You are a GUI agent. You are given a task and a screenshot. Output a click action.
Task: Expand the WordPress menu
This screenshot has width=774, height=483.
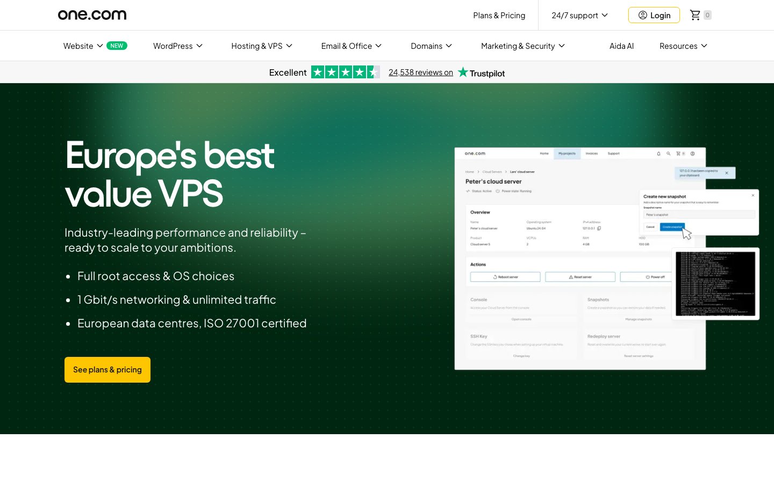point(178,46)
